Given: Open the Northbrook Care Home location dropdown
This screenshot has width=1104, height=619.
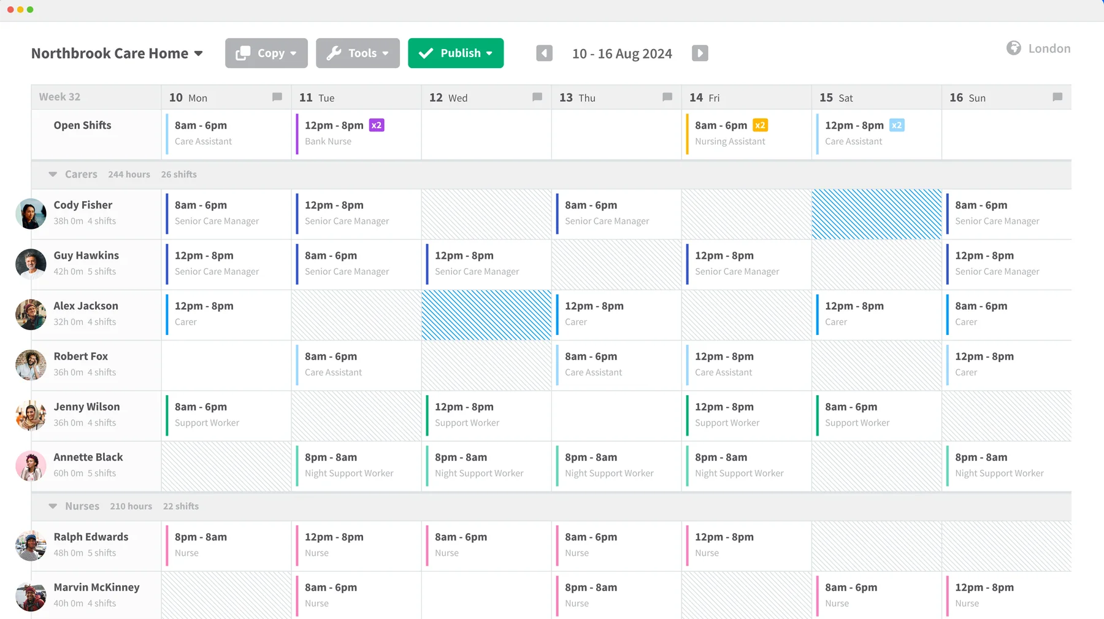Looking at the screenshot, I should point(117,53).
